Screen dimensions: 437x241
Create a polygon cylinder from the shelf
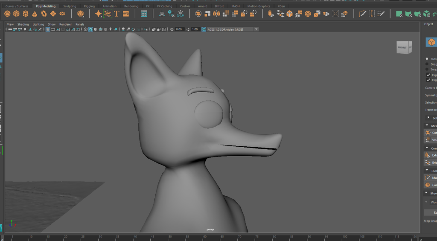(26, 14)
